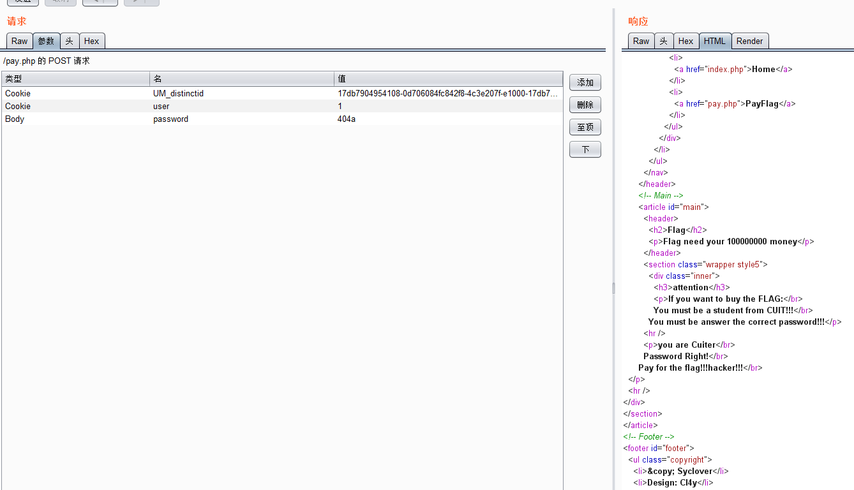Click the footer id value in response
Viewport: 854px width, 490px height.
pyautogui.click(x=677, y=448)
